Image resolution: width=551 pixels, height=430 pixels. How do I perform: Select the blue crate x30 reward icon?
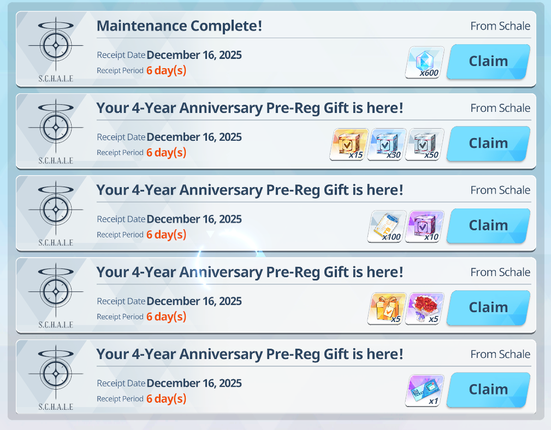387,145
